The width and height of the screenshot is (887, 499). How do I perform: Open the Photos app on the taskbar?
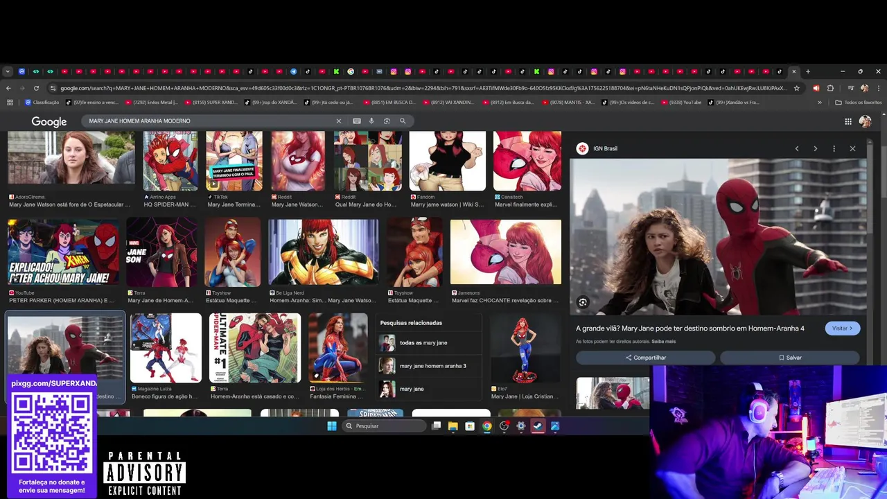coord(555,426)
